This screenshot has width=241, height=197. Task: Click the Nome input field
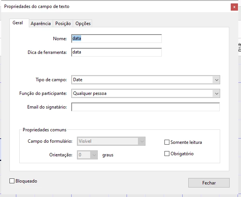pyautogui.click(x=116, y=38)
